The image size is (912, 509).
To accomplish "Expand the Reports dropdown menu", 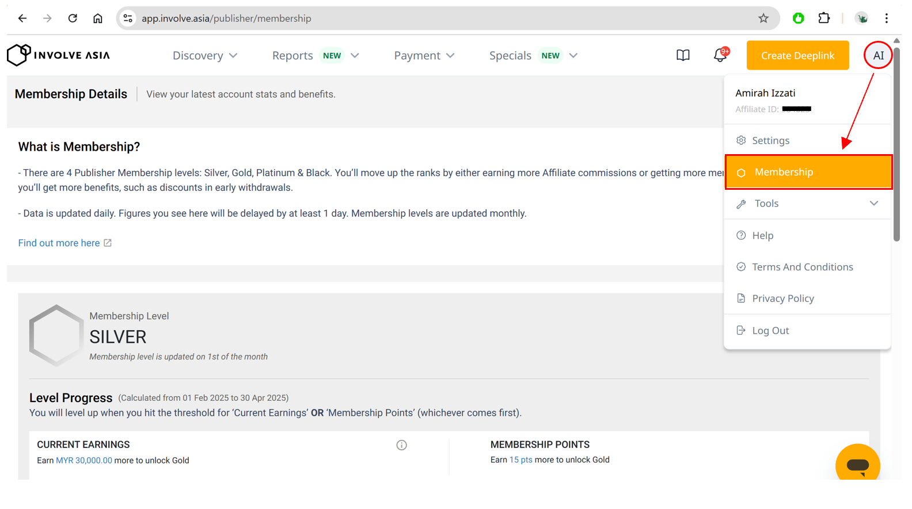I will point(316,55).
